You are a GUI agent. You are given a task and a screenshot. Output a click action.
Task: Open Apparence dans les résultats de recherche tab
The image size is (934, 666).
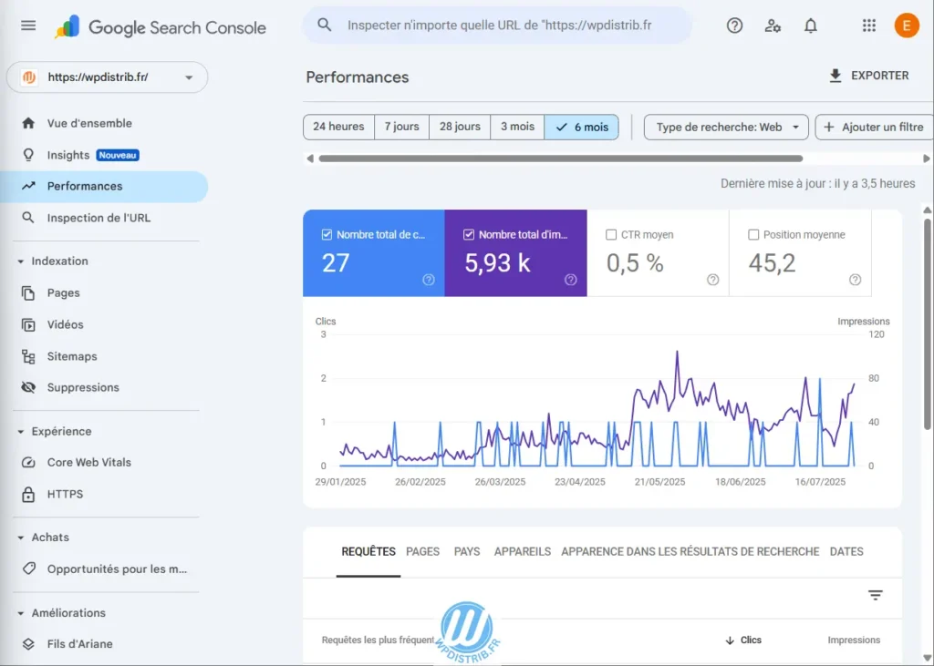click(x=690, y=552)
